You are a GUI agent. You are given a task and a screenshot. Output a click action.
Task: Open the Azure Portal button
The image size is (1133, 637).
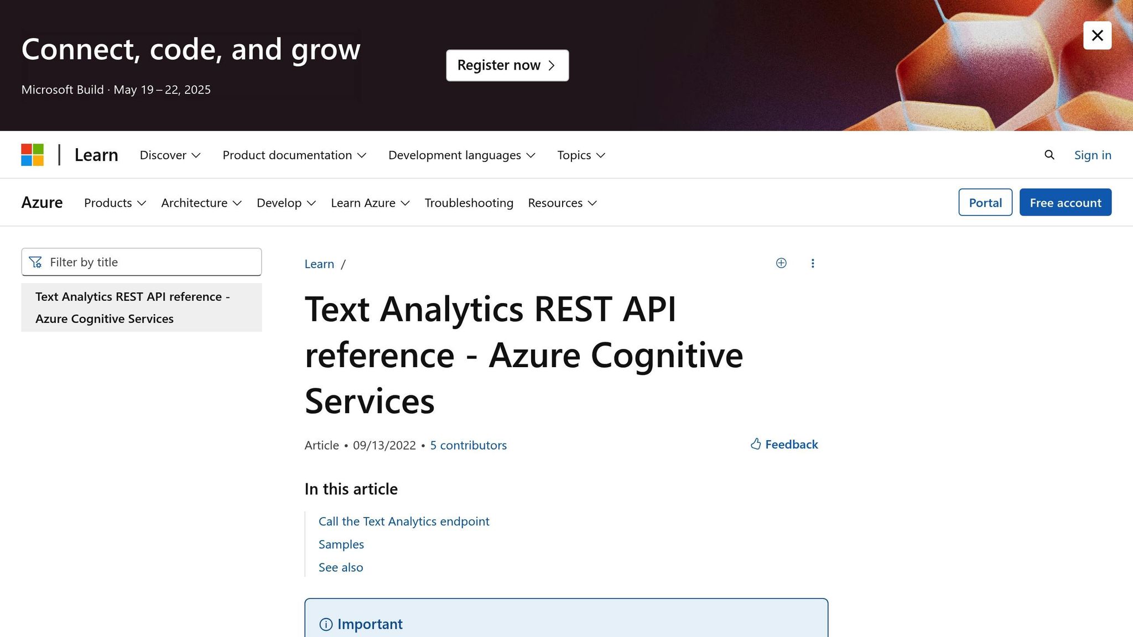tap(985, 202)
